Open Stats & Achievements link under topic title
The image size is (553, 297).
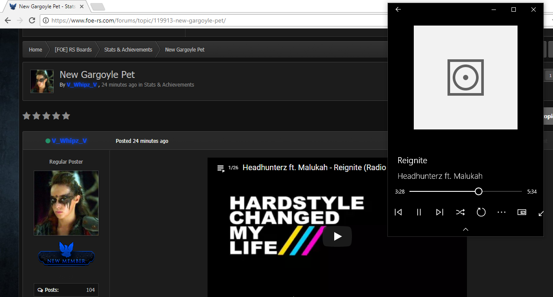[169, 85]
